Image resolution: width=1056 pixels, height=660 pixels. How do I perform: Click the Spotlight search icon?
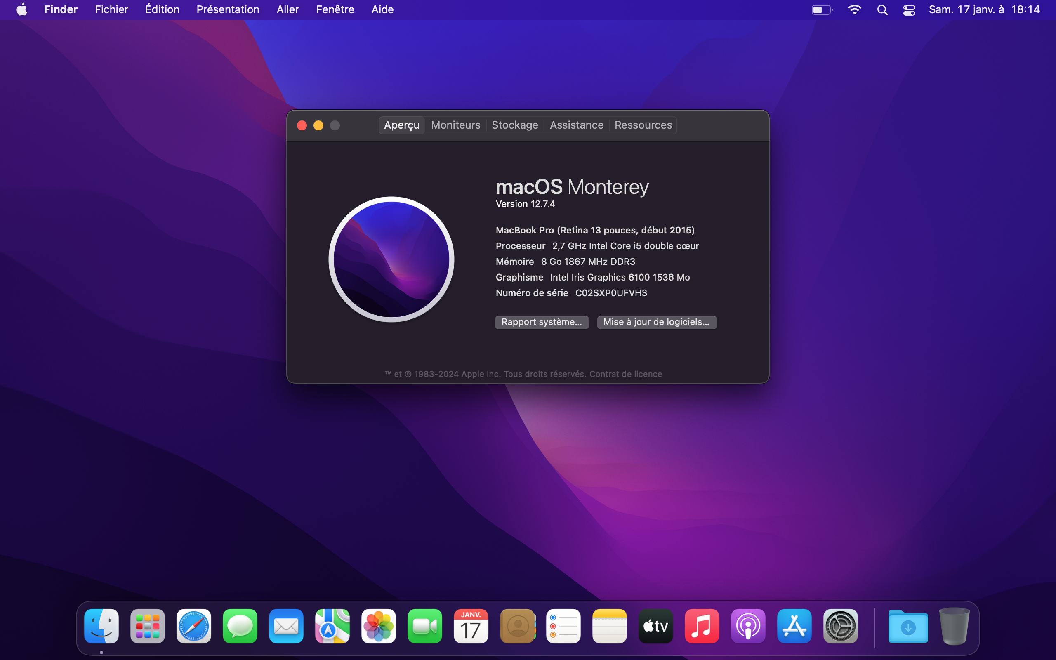[882, 9]
